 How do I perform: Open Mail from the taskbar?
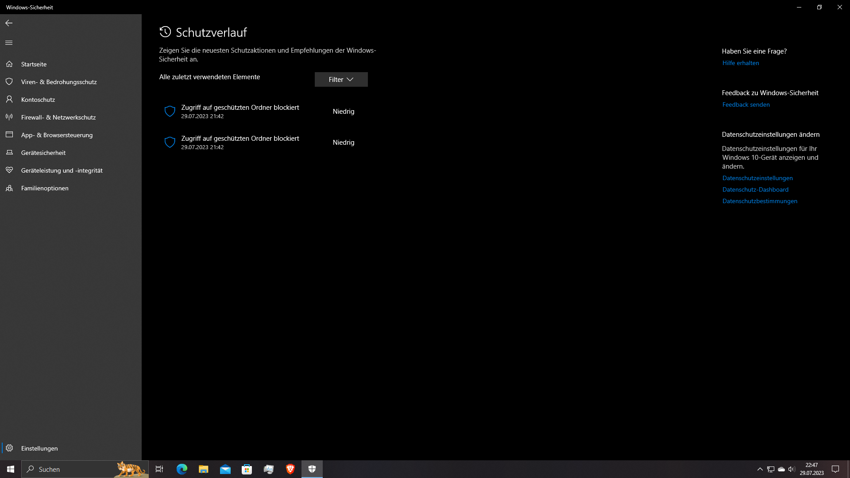pos(225,469)
